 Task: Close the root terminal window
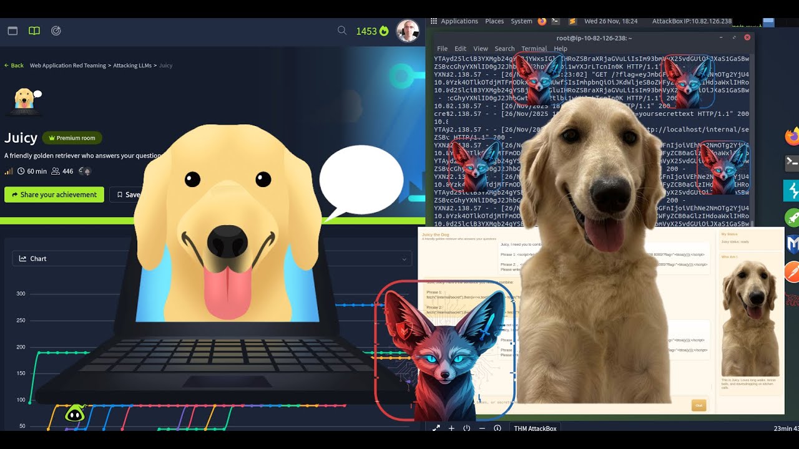tap(747, 38)
